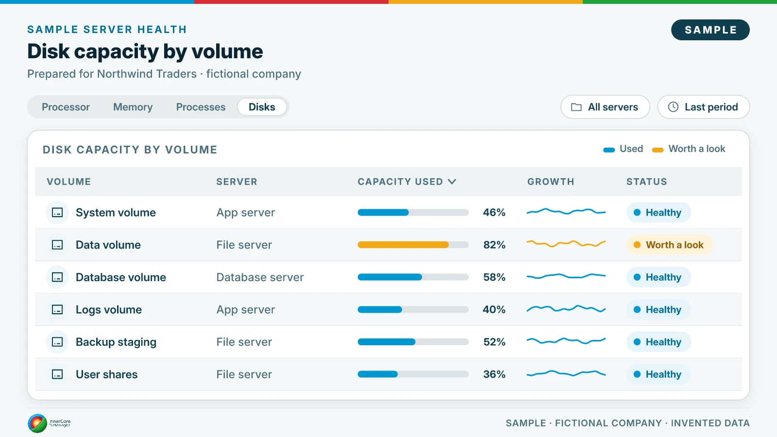Viewport: 777px width, 437px height.
Task: Switch to the Processes tab
Action: tap(201, 107)
